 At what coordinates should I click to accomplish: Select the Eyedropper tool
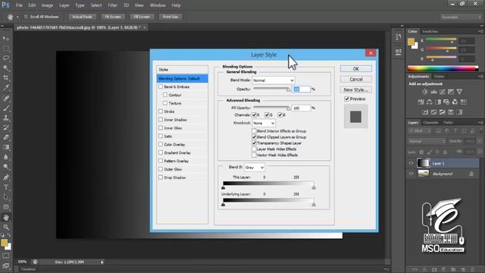(x=6, y=88)
